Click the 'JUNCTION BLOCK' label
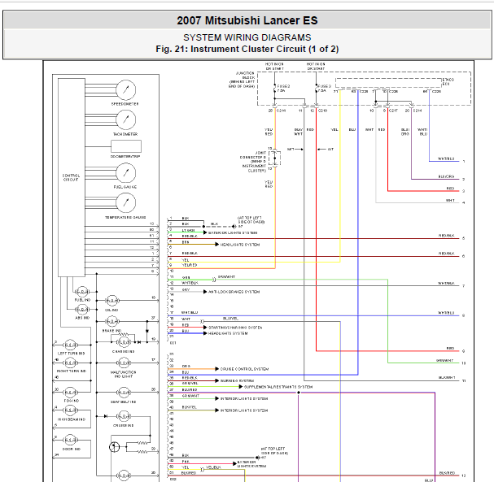This screenshot has height=482, width=494. pos(245,76)
